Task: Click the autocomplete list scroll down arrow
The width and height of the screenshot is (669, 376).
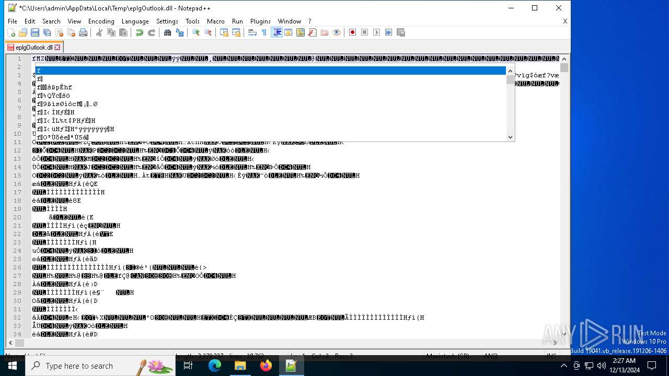Action: [511, 137]
